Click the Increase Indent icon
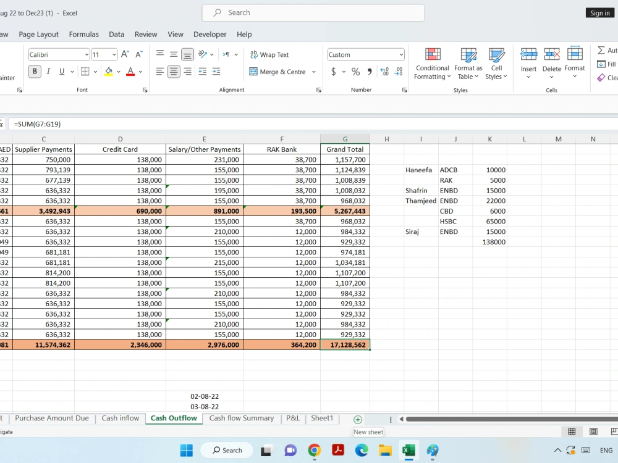The height and width of the screenshot is (463, 618). pyautogui.click(x=216, y=71)
